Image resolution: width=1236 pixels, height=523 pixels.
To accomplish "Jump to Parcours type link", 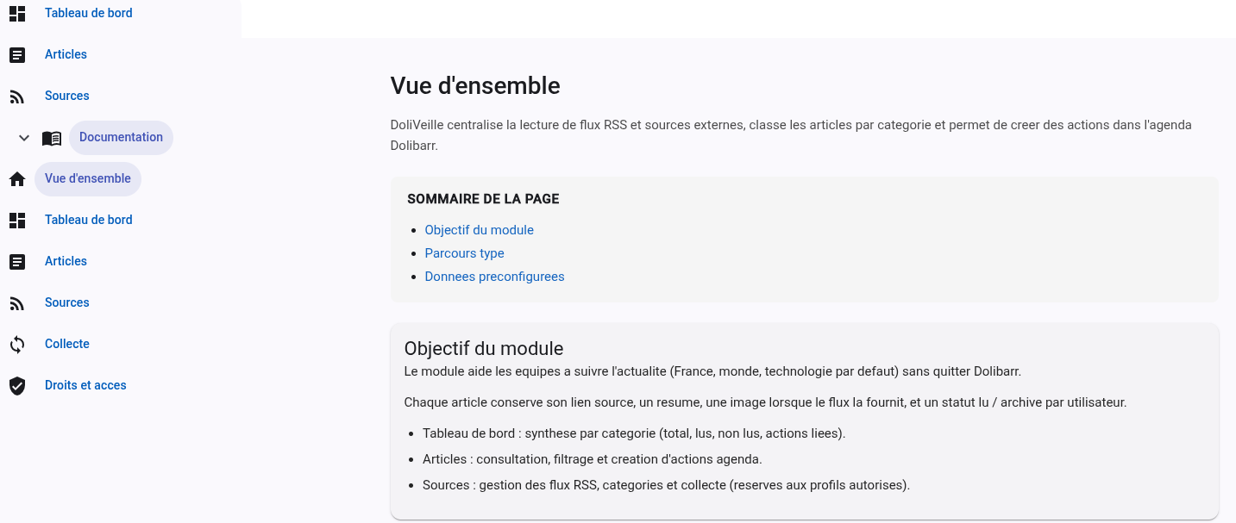I will (x=464, y=253).
